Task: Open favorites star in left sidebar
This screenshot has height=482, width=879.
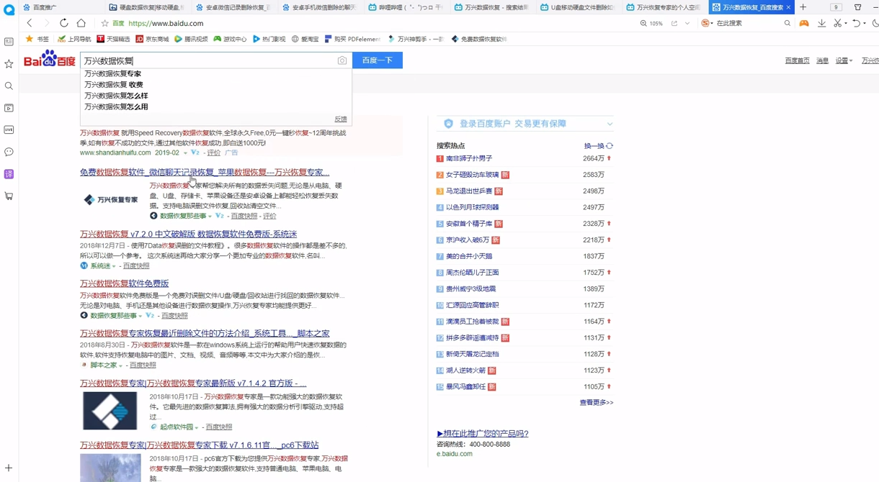Action: tap(9, 64)
